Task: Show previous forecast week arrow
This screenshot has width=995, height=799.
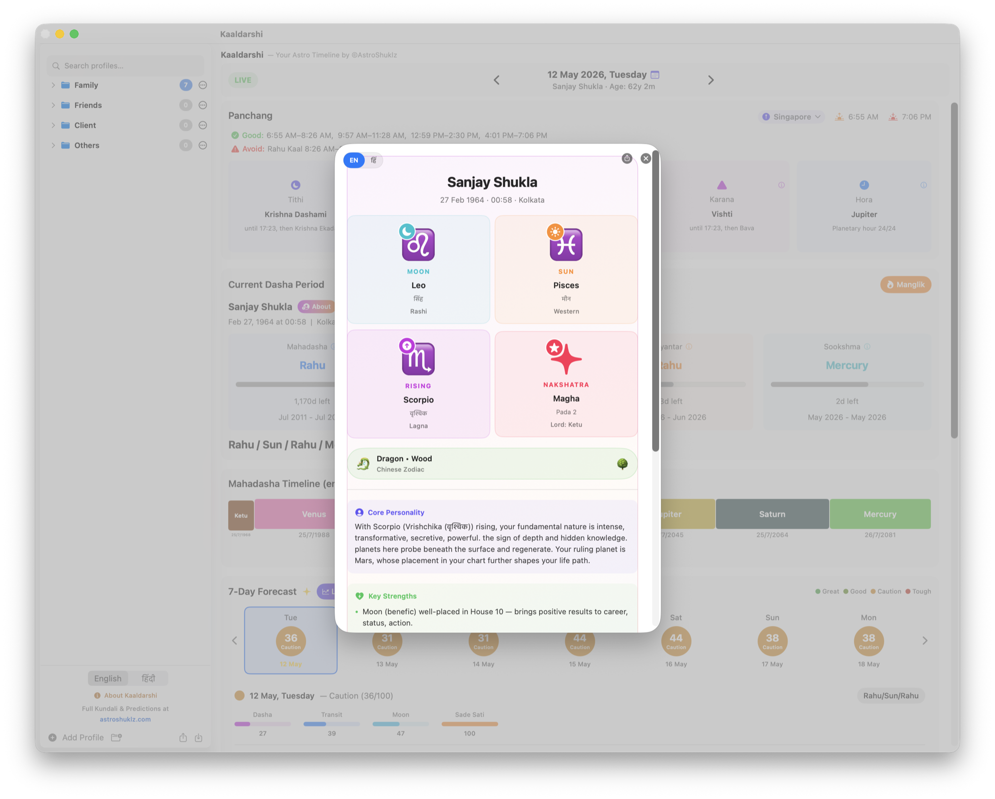Action: (x=234, y=640)
